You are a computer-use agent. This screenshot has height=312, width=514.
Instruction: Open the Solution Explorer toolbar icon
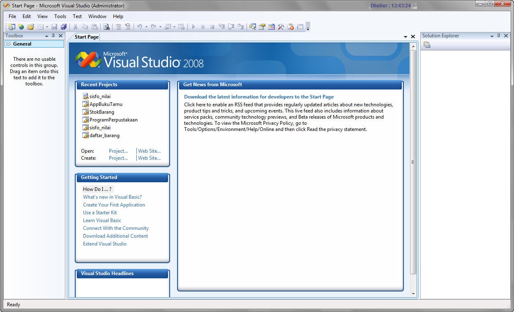point(253,26)
